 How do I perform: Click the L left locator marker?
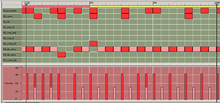[x=26, y=3]
